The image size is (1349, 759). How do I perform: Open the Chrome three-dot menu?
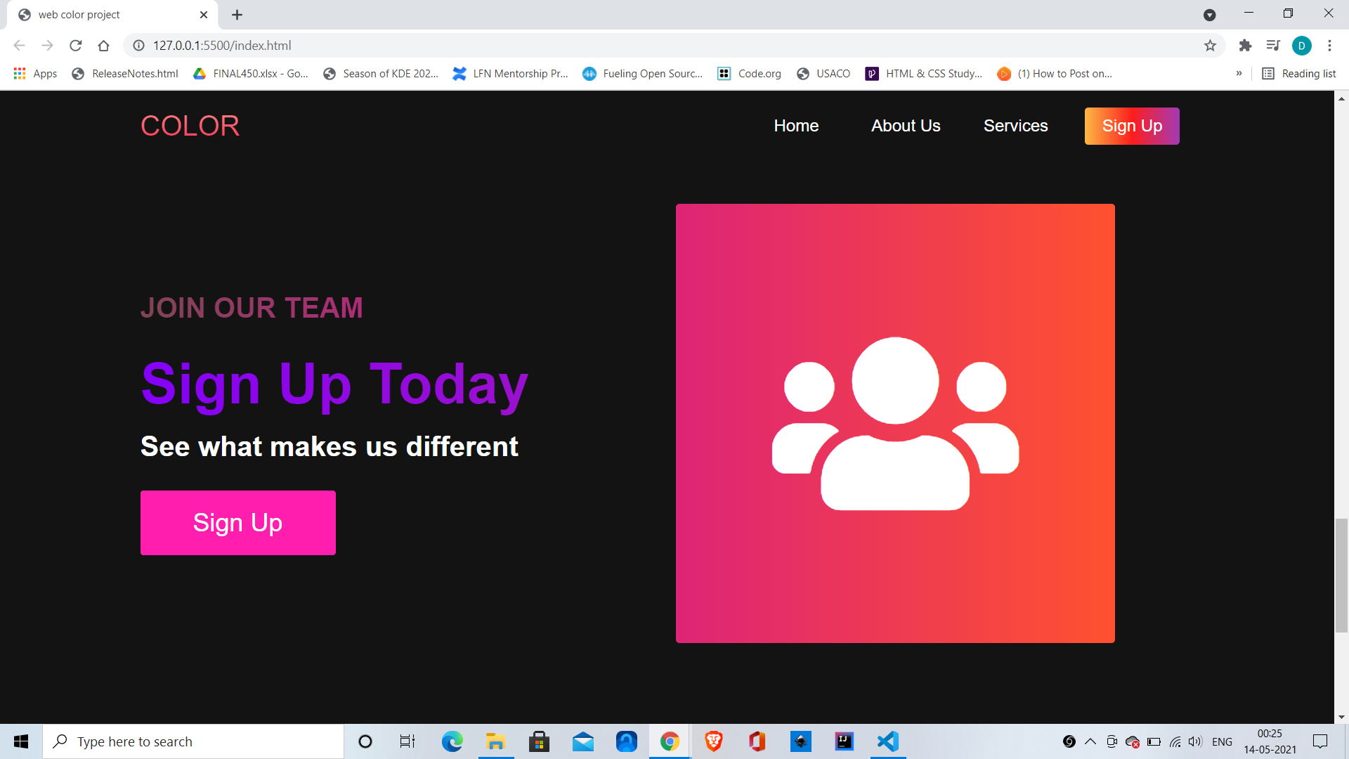pos(1329,45)
